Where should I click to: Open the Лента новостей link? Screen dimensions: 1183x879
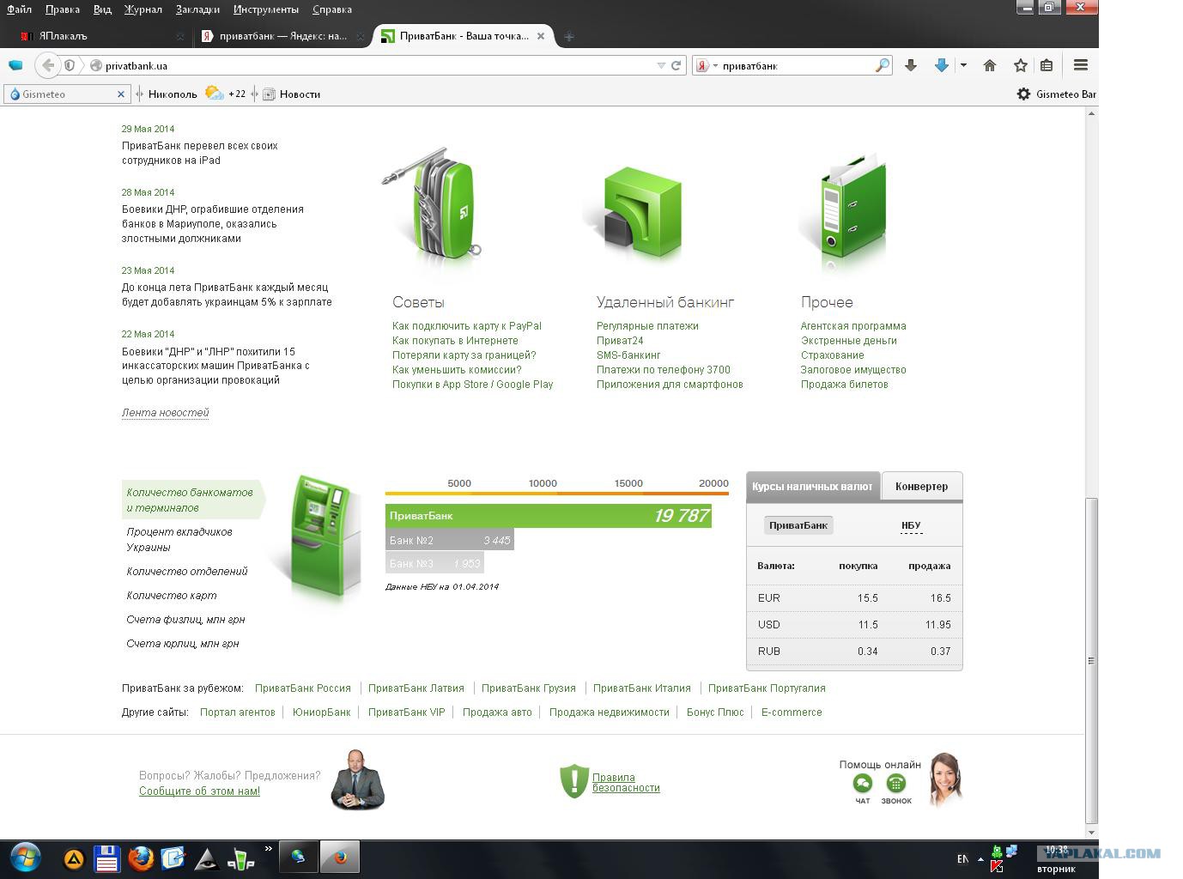(166, 412)
